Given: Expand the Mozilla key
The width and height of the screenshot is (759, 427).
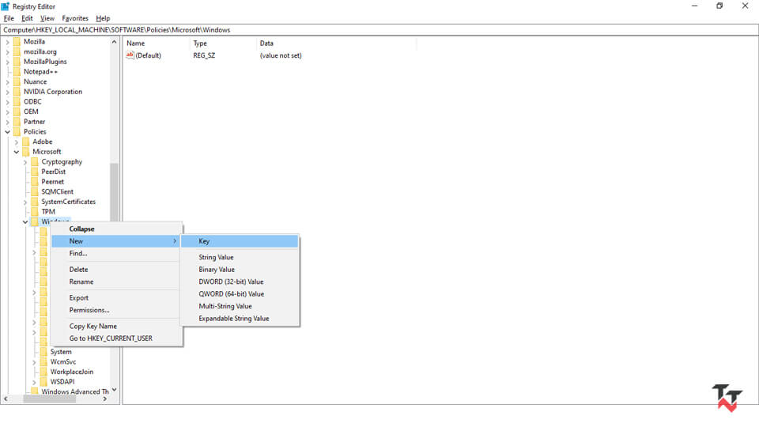Looking at the screenshot, I should [x=7, y=42].
